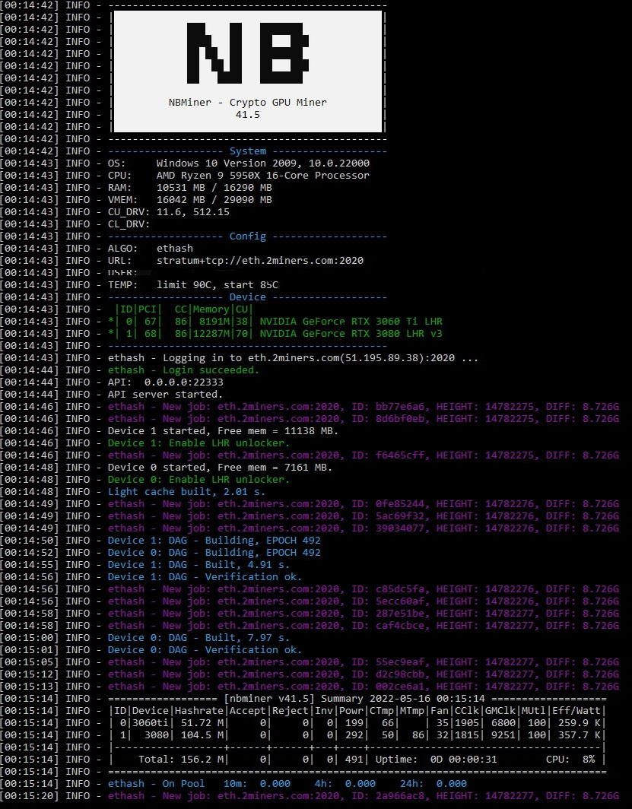The height and width of the screenshot is (809, 632).
Task: Click the new job line with ID 5ac69f32
Action: coord(364,516)
